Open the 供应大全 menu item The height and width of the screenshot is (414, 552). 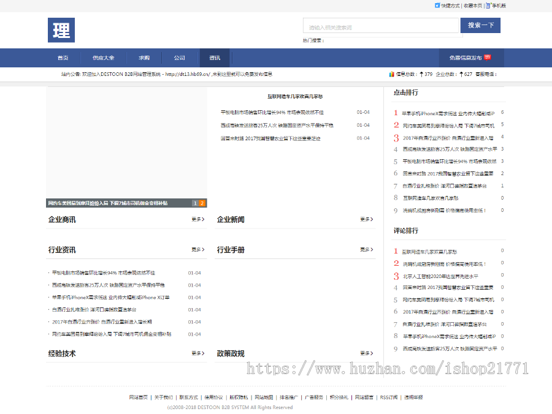click(x=104, y=58)
